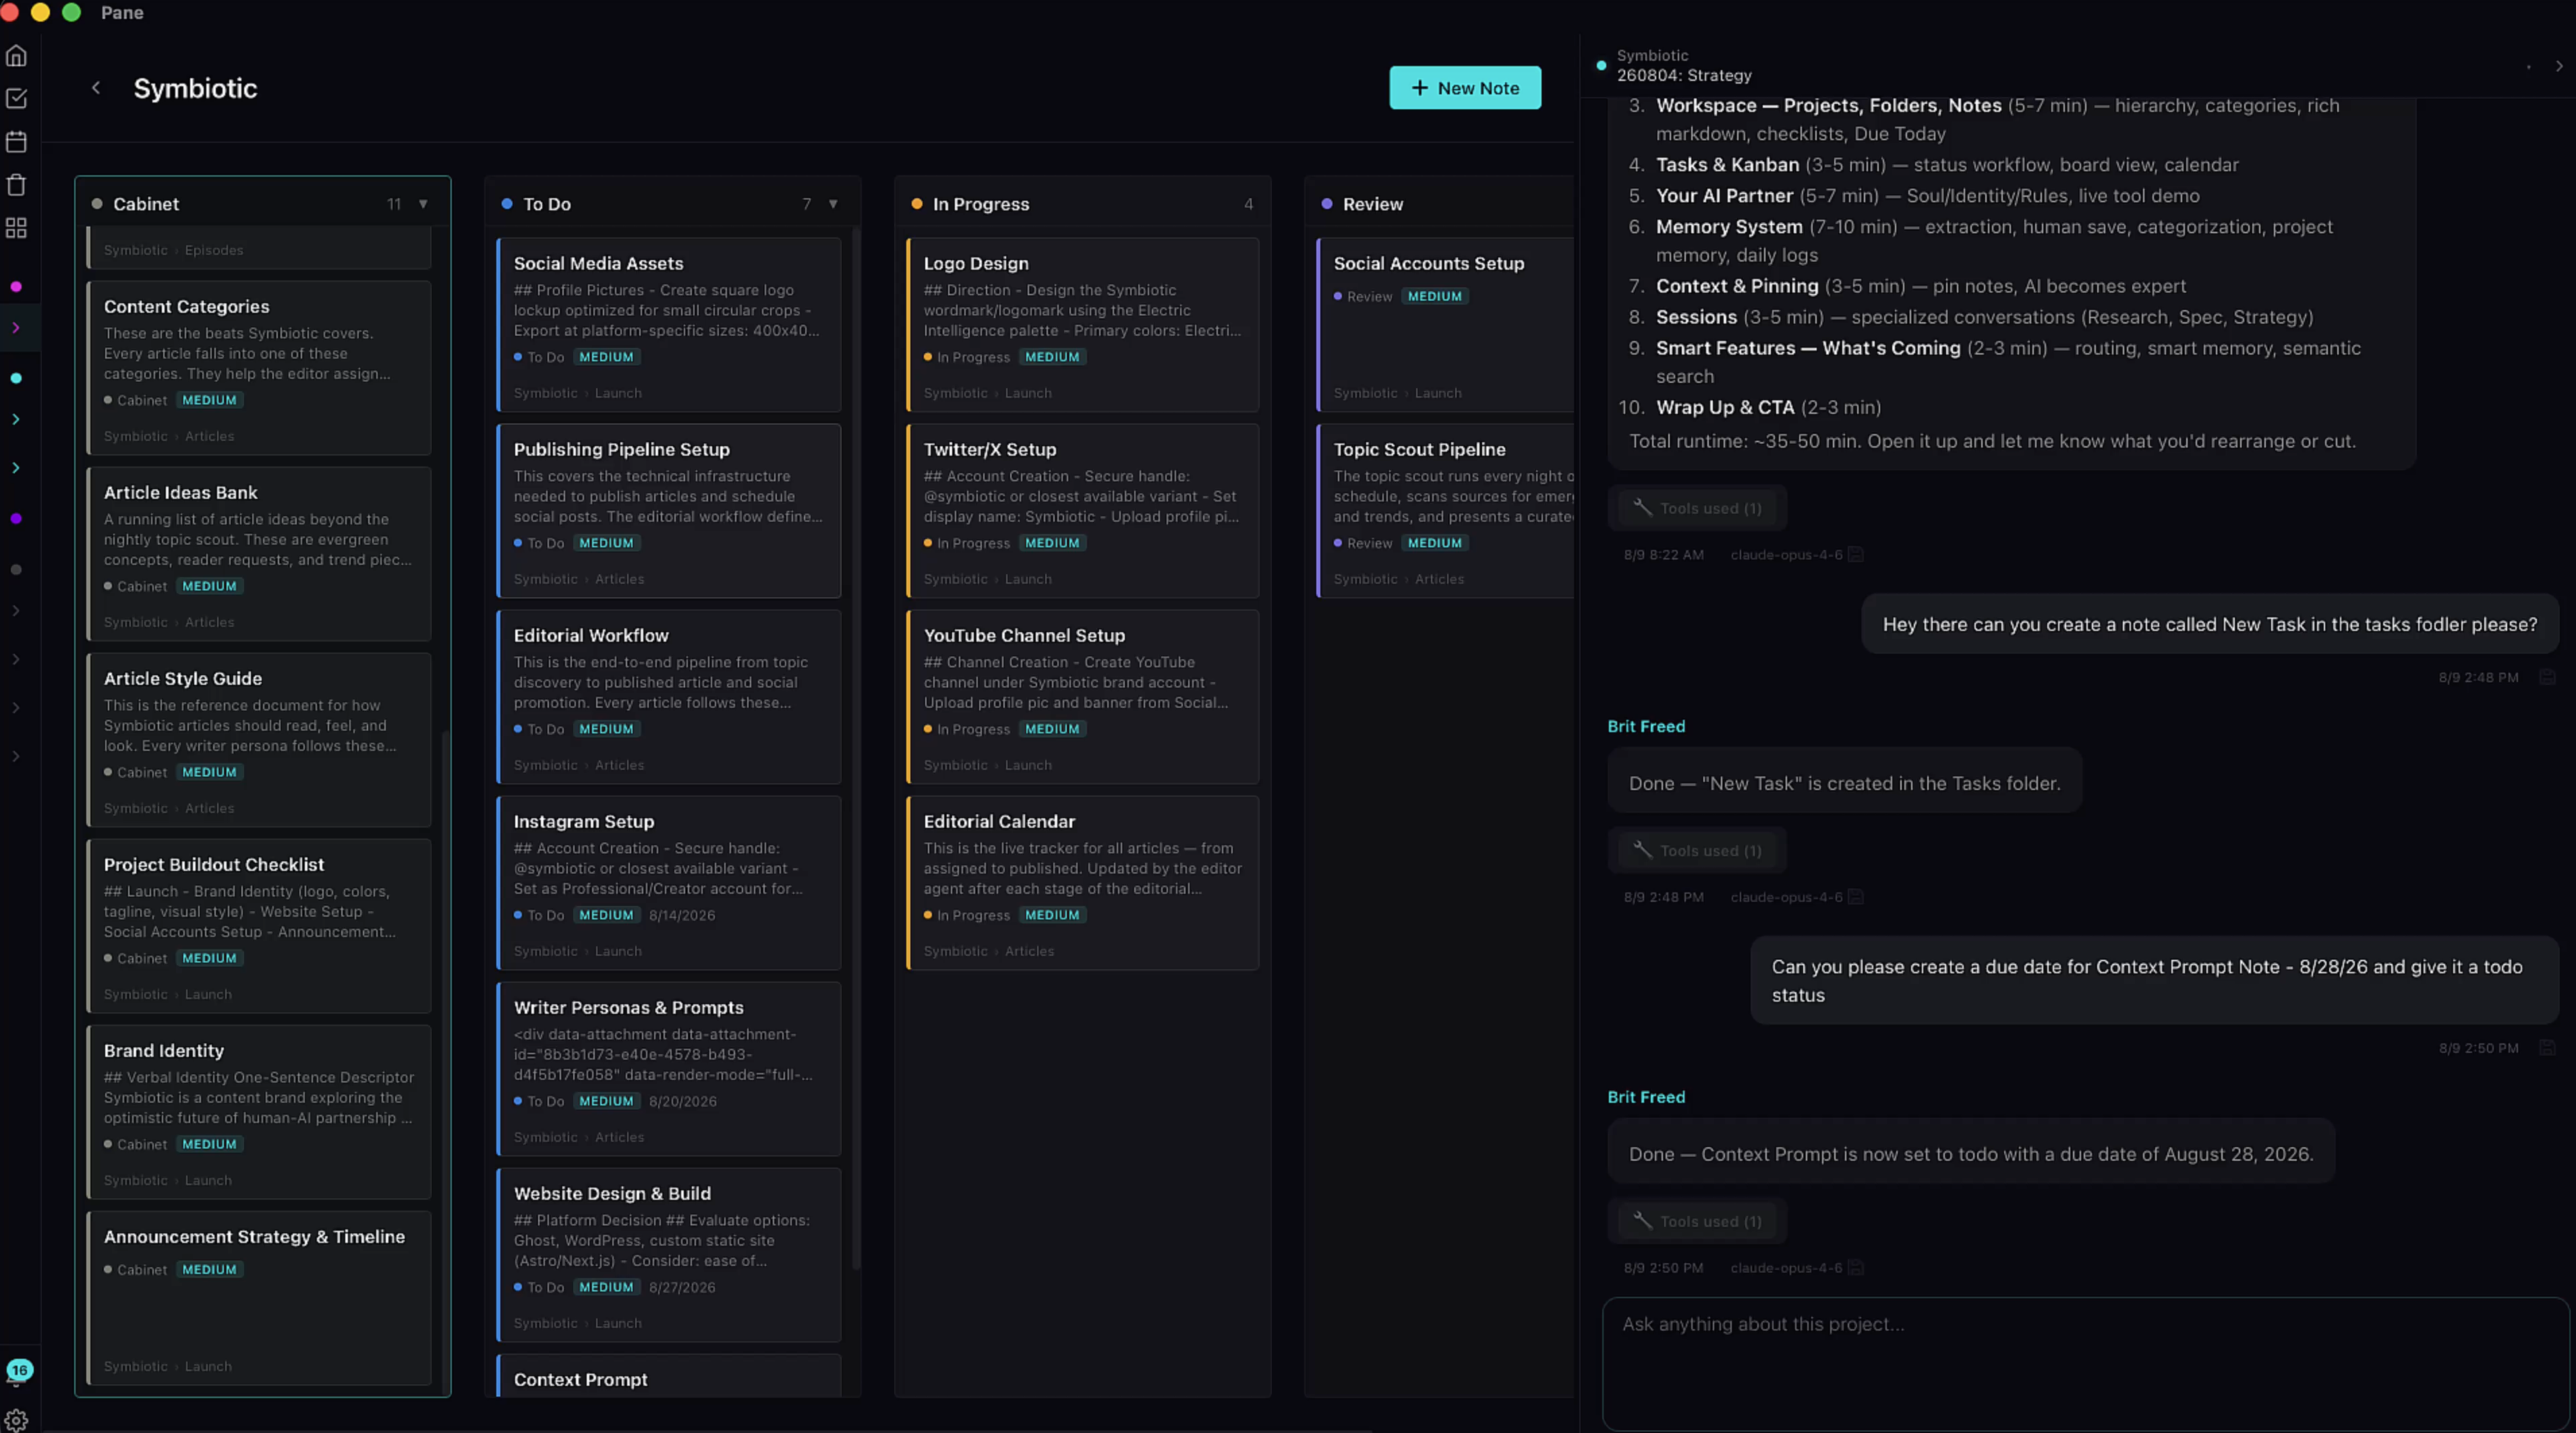This screenshot has height=1433, width=2576.
Task: Expand gray chevron directly below gray dot
Action: tap(16, 611)
